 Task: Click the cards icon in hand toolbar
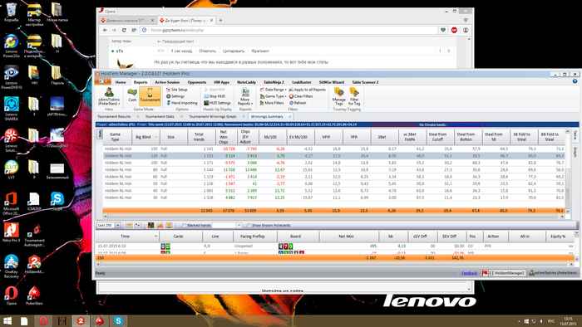pyautogui.click(x=138, y=225)
